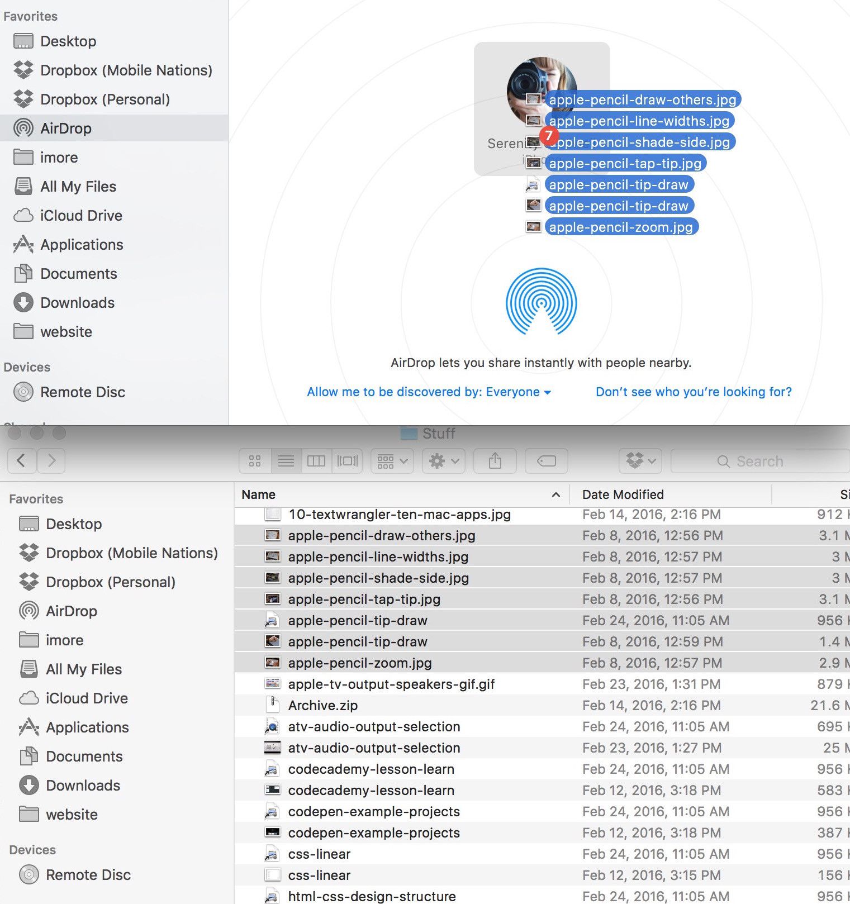Screen dimensions: 850x904
Task: Switch to icon view
Action: point(255,461)
